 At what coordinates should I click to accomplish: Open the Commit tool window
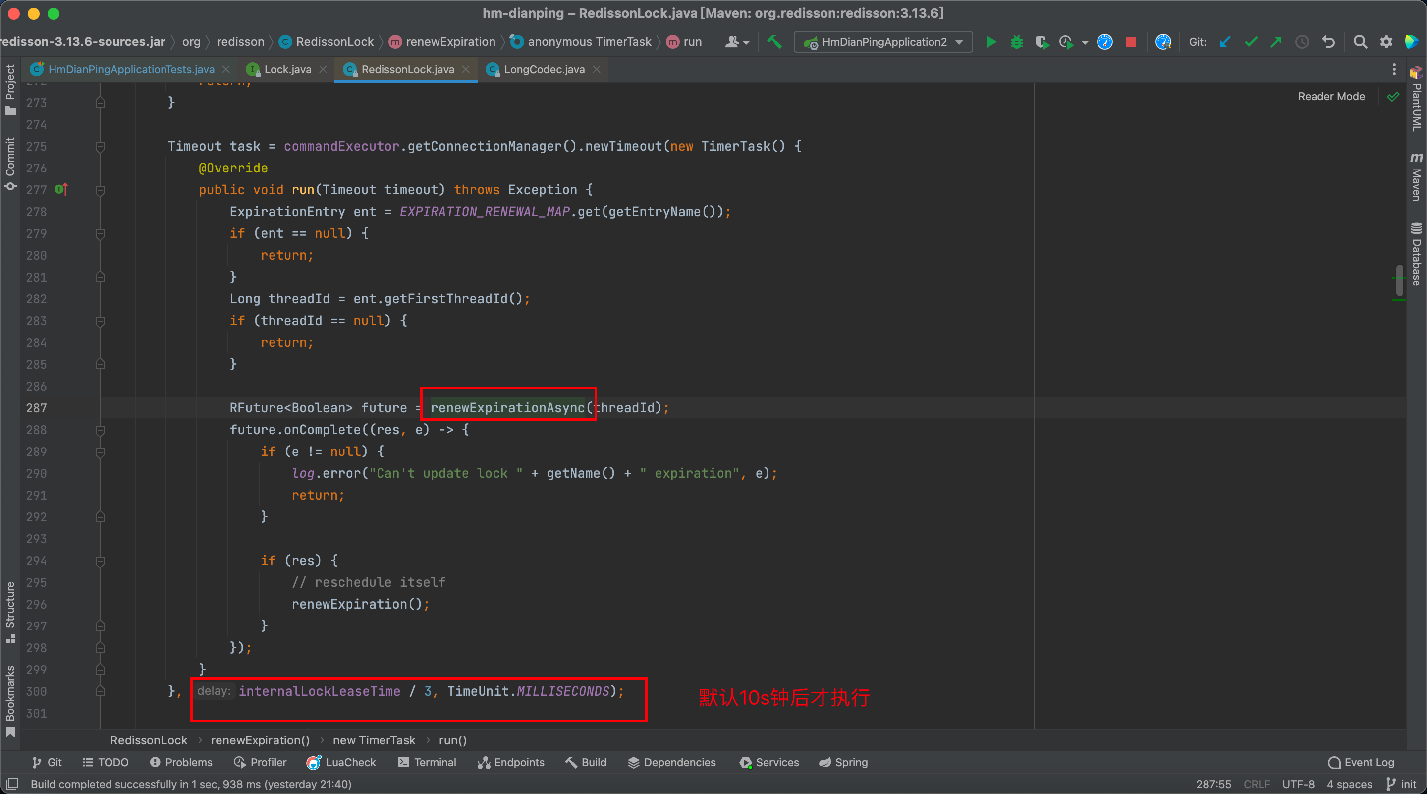pos(10,164)
